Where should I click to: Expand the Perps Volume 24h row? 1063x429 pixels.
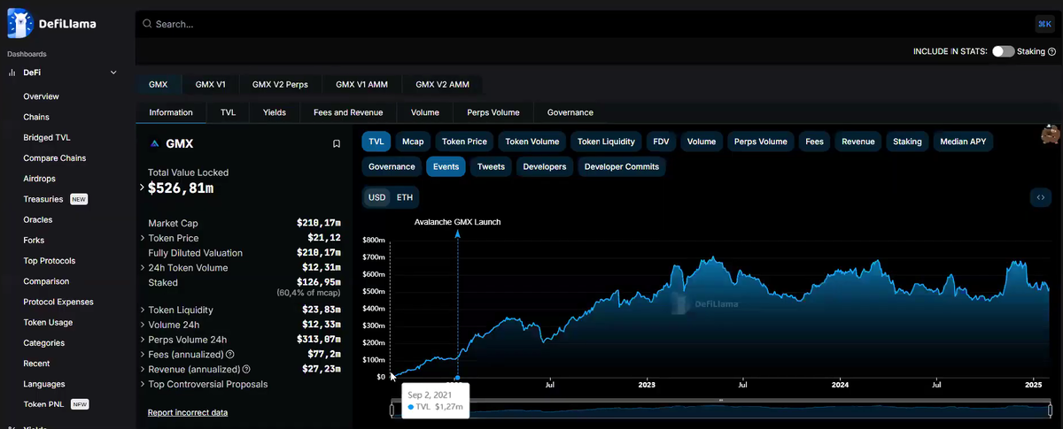[143, 340]
